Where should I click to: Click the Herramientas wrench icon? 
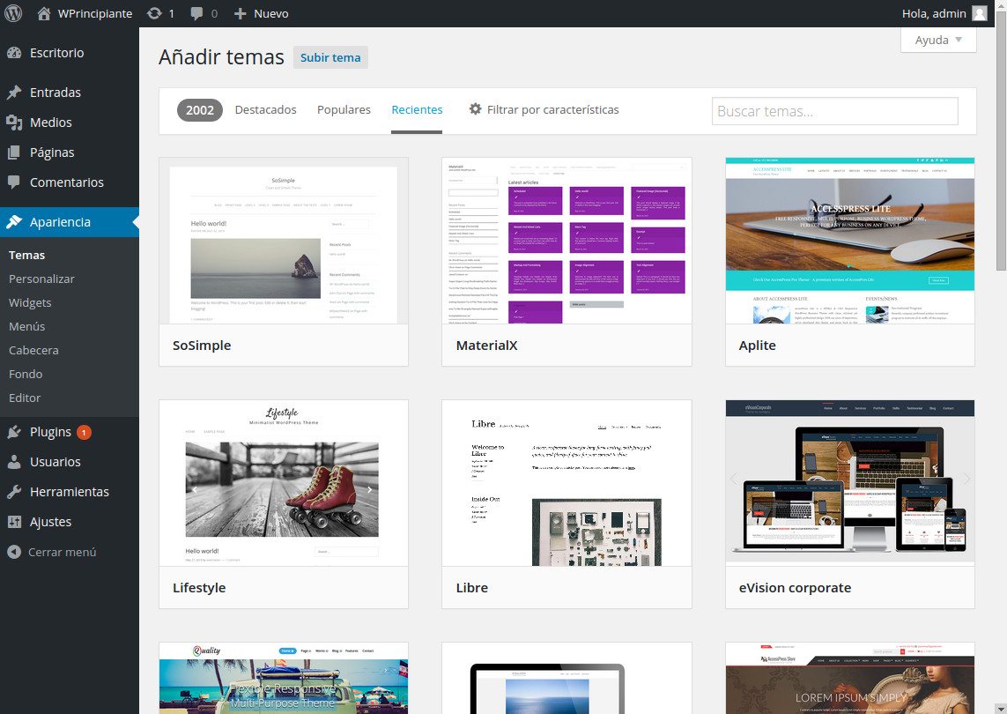pyautogui.click(x=14, y=492)
